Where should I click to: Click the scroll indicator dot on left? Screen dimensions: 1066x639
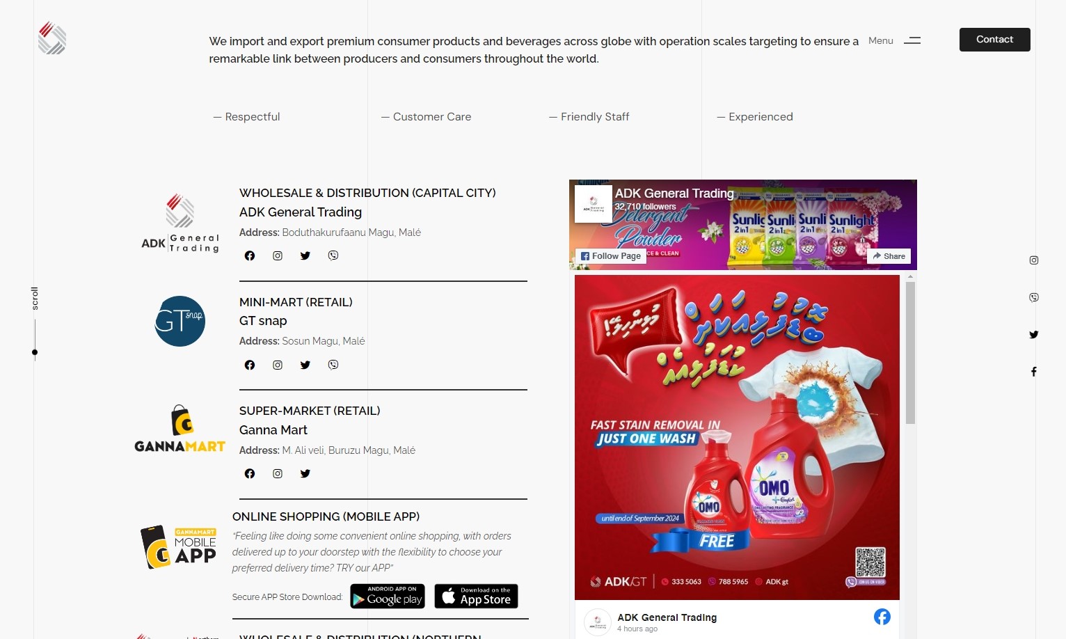[35, 352]
